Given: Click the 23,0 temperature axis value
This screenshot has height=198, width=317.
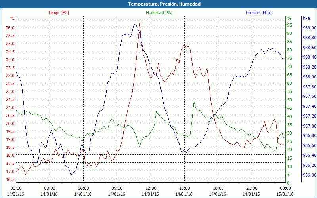Looking at the screenshot, I should [11, 76].
